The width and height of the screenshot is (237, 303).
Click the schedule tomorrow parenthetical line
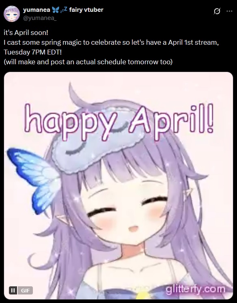(88, 62)
